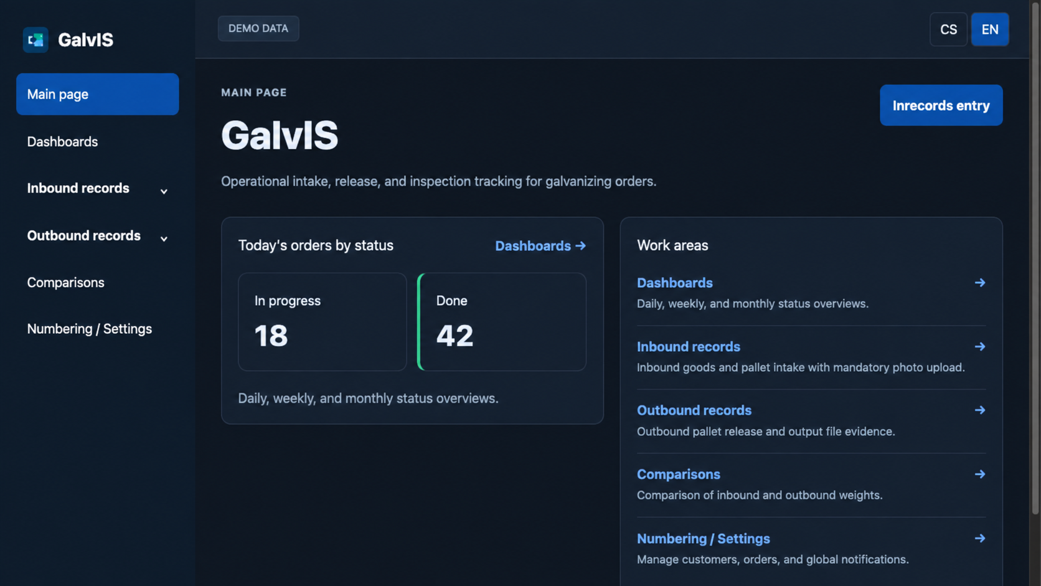Open Numbering / Settings link under Work areas
1041x586 pixels.
click(703, 539)
